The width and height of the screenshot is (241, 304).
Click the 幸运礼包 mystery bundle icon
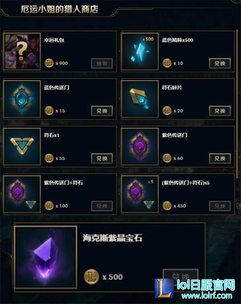click(x=22, y=51)
